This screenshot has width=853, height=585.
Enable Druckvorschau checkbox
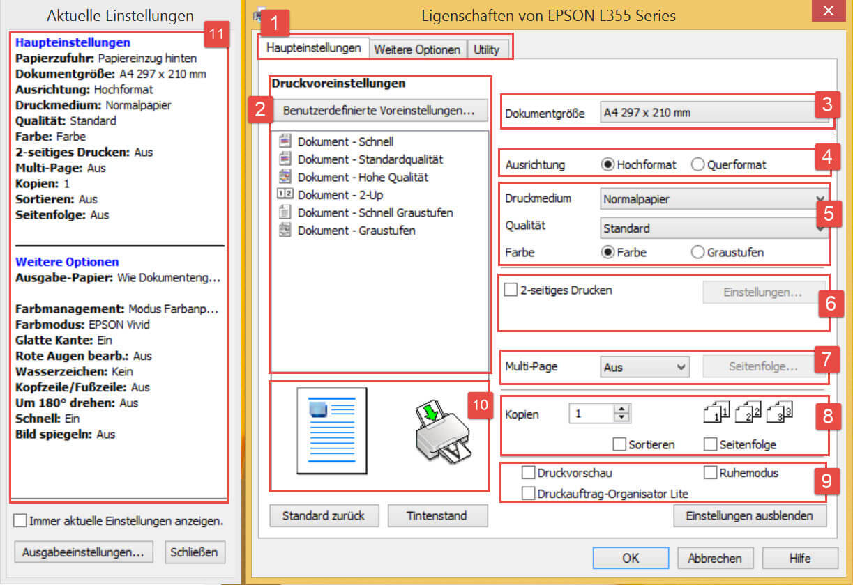click(x=528, y=473)
